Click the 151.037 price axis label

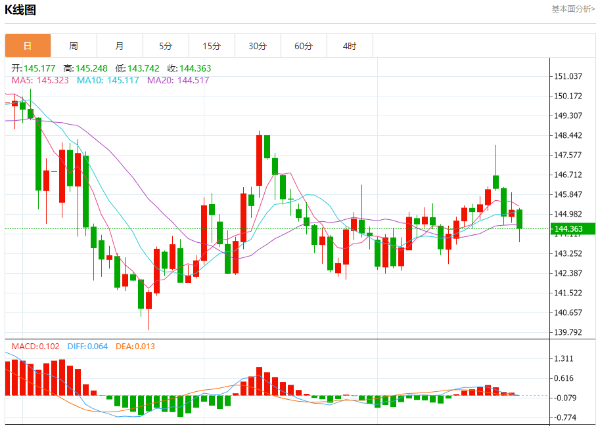pos(568,77)
